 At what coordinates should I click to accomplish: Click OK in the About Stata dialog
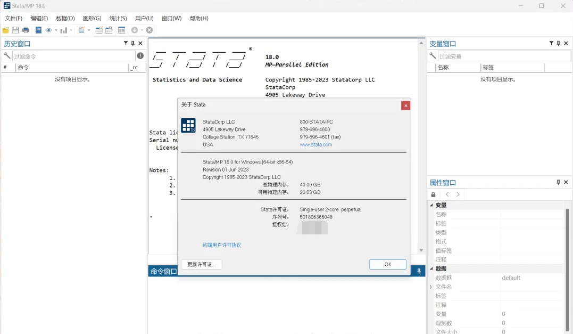(388, 265)
